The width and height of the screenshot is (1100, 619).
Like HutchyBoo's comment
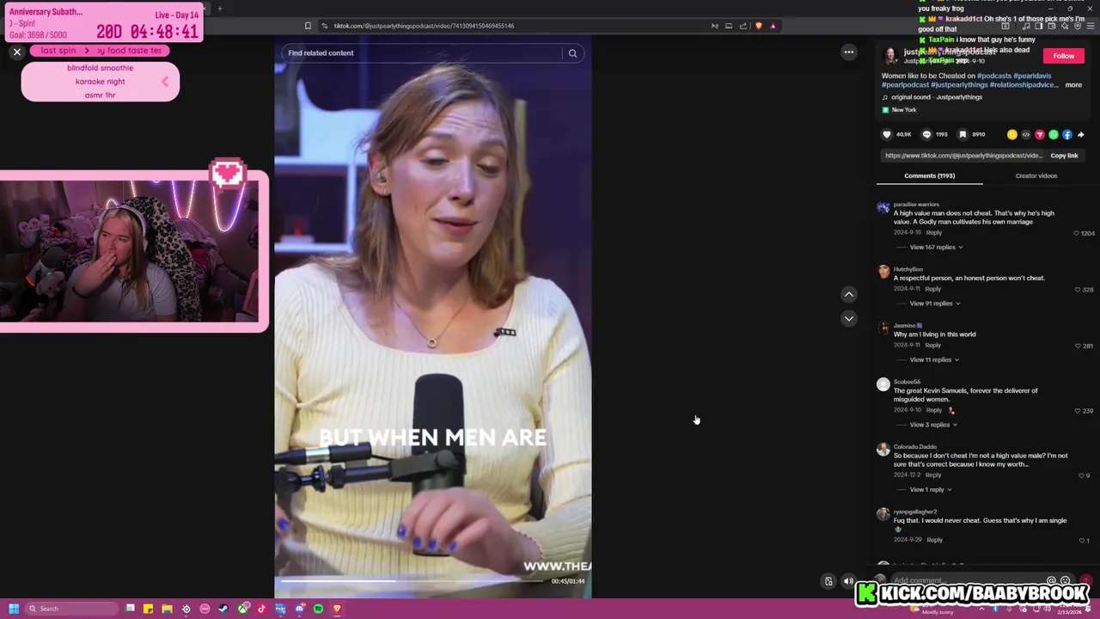pos(1079,290)
